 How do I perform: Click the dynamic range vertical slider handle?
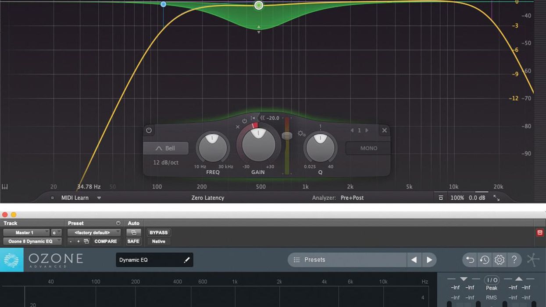pyautogui.click(x=287, y=136)
